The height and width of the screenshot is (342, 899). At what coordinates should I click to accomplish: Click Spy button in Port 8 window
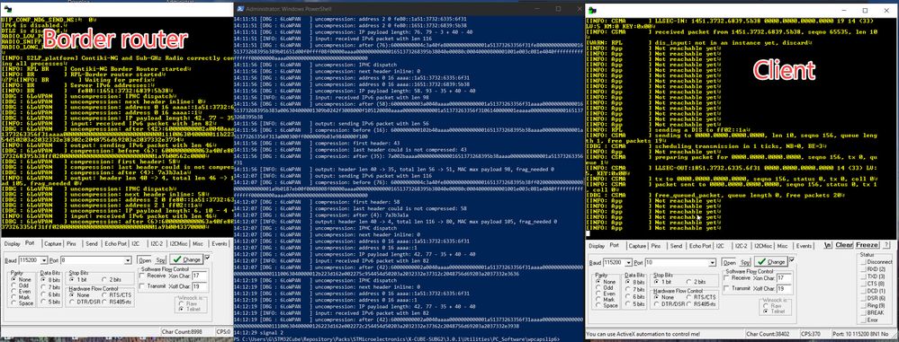pyautogui.click(x=160, y=260)
